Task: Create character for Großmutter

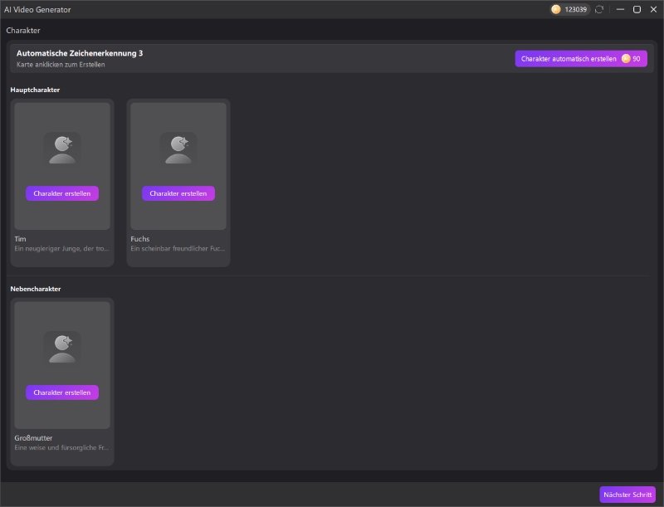Action: (62, 392)
